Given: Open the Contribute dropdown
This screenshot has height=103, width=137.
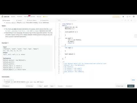Looking at the screenshot, I should coord(69,86).
